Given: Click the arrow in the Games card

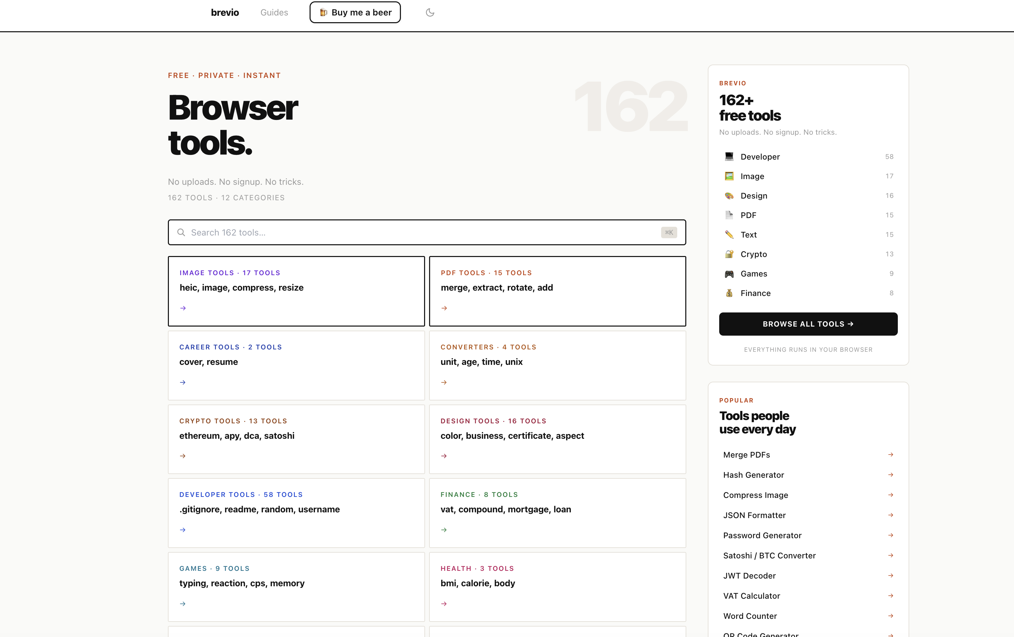Looking at the screenshot, I should [183, 604].
